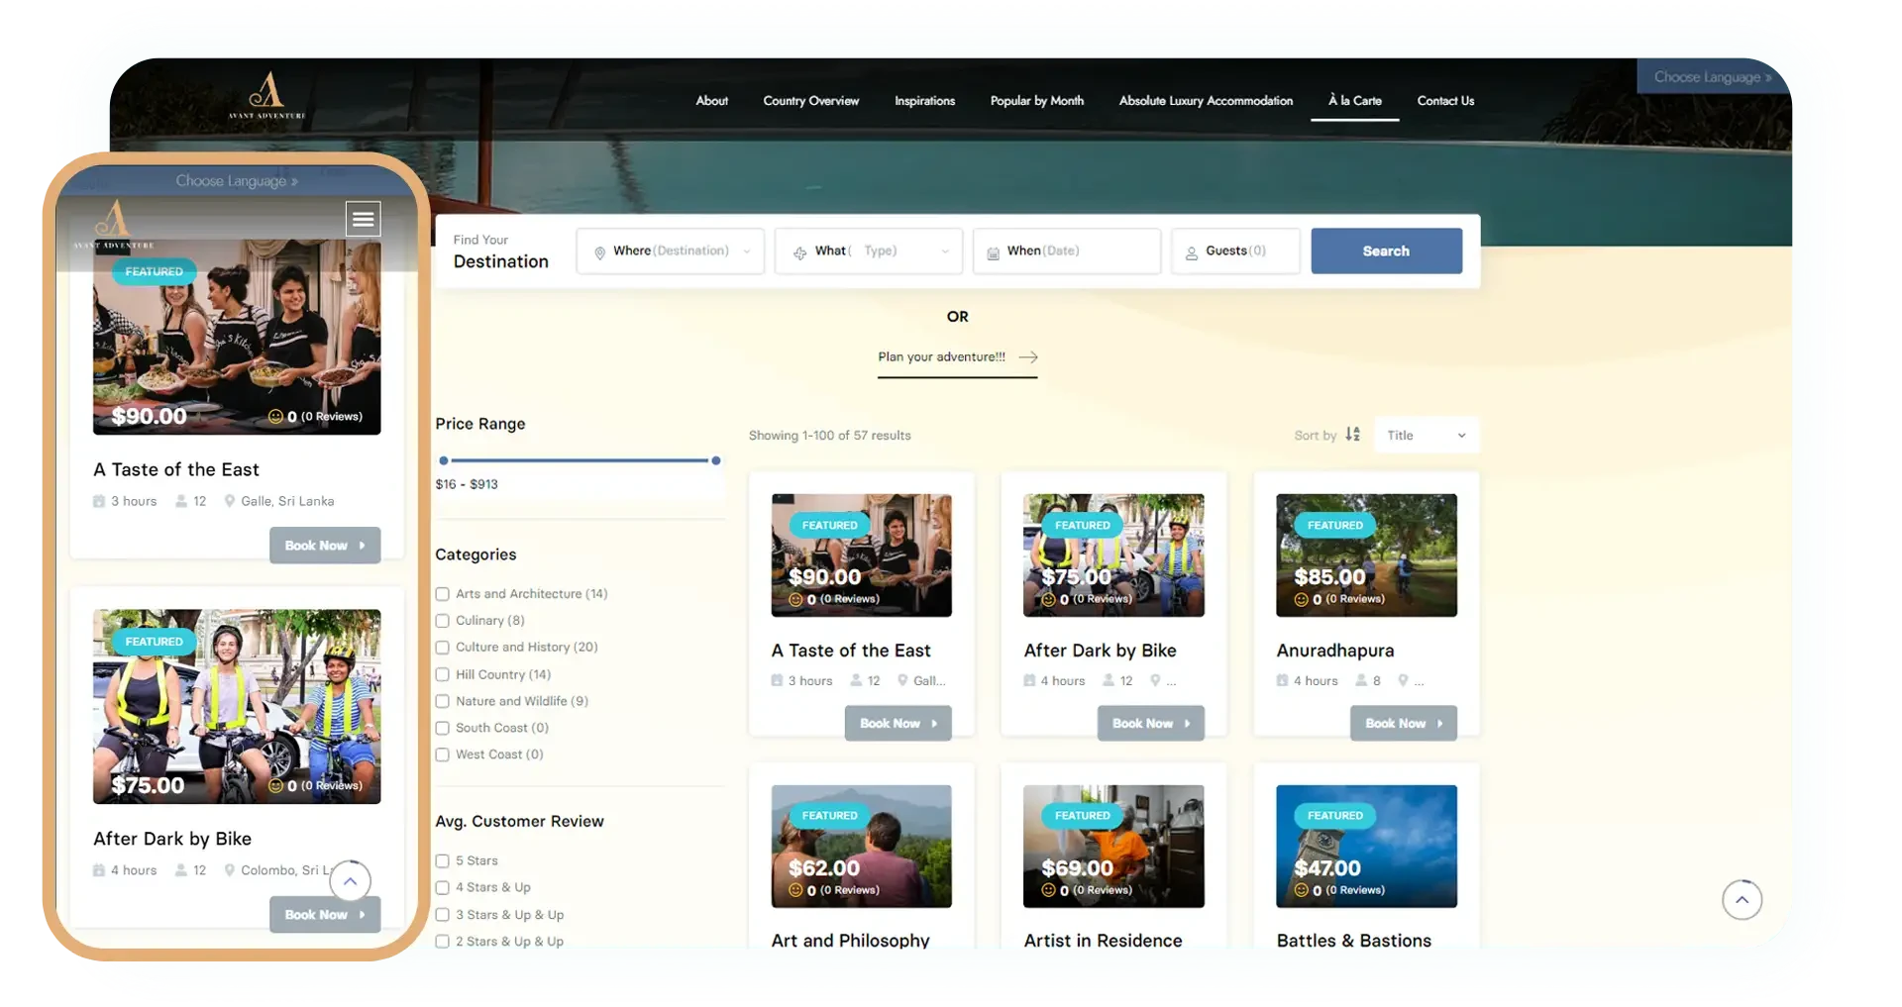This screenshot has height=1007, width=1902.
Task: Open the What (Type) dropdown
Action: pyautogui.click(x=869, y=252)
